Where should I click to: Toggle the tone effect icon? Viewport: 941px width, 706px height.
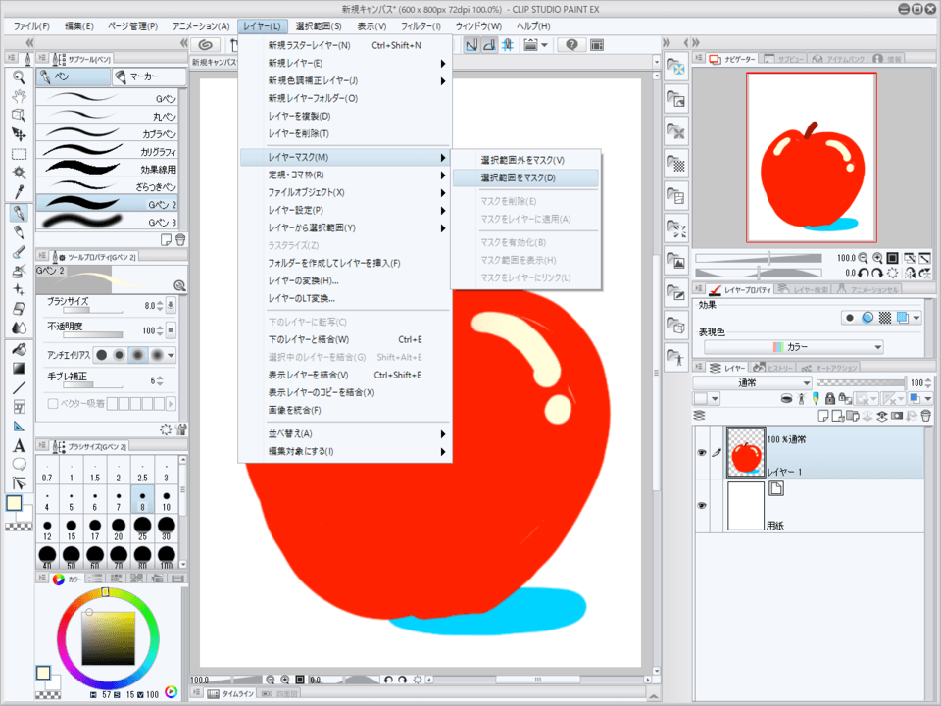[x=884, y=318]
